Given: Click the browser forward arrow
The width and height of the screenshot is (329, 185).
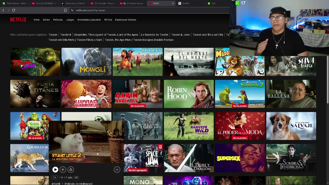Looking at the screenshot, I should (x=8, y=10).
